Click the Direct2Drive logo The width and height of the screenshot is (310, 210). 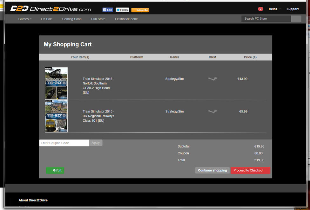click(51, 9)
